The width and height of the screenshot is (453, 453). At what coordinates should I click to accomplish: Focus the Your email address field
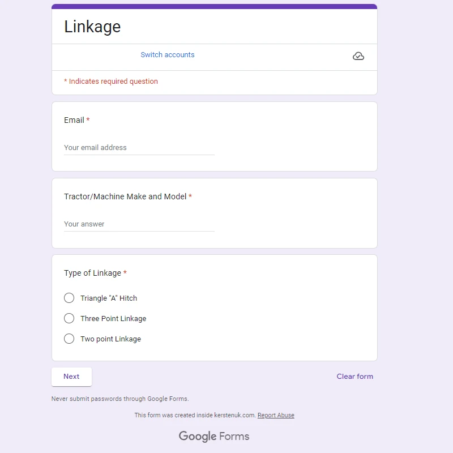pyautogui.click(x=139, y=148)
